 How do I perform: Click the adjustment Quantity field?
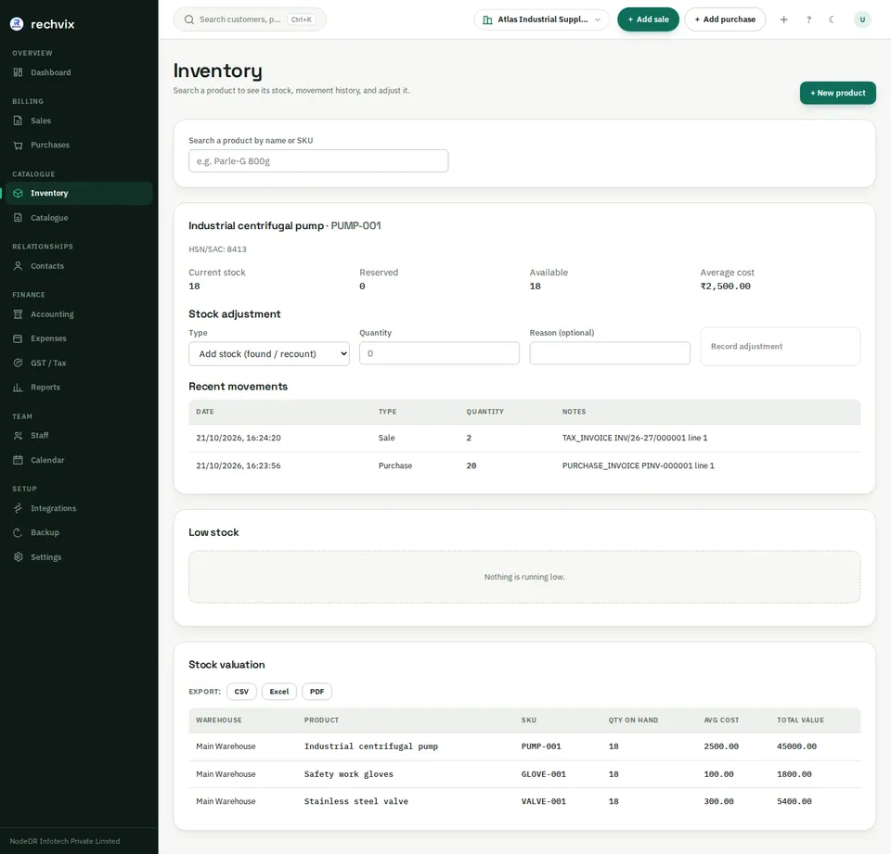click(439, 353)
